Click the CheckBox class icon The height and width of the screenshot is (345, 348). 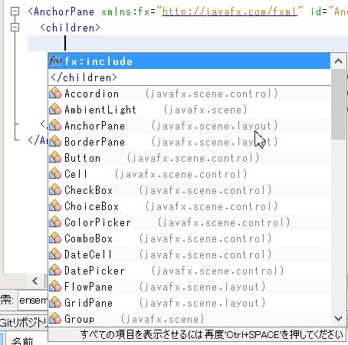(55, 190)
